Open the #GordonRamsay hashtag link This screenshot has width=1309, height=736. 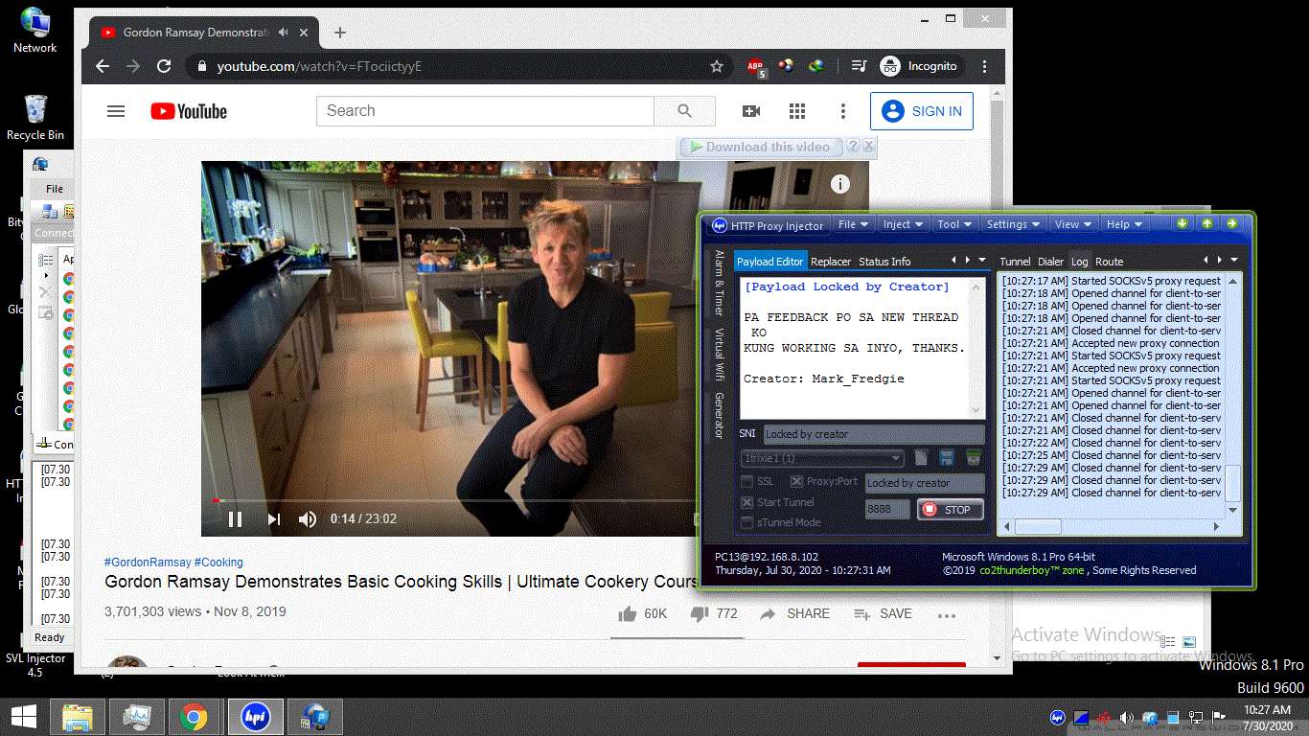(x=148, y=563)
